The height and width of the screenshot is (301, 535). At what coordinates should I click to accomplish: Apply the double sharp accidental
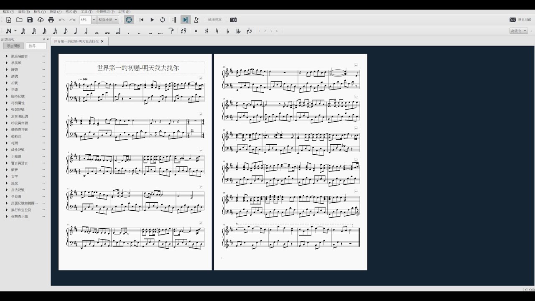coord(196,31)
